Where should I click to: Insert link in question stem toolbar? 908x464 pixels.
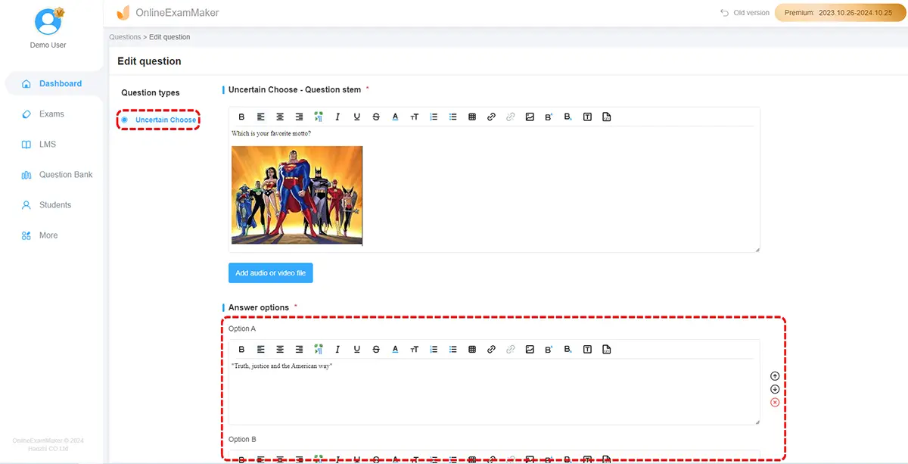[491, 117]
